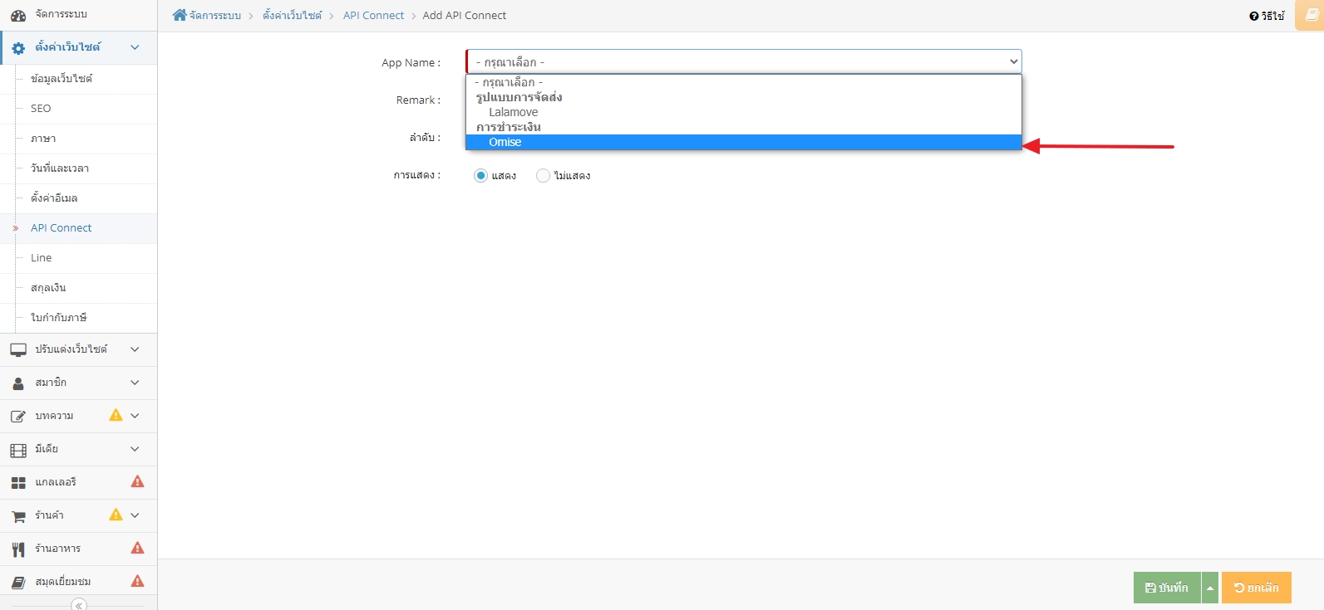Click the การชำระเงิน group heading
The image size is (1324, 610).
click(509, 127)
